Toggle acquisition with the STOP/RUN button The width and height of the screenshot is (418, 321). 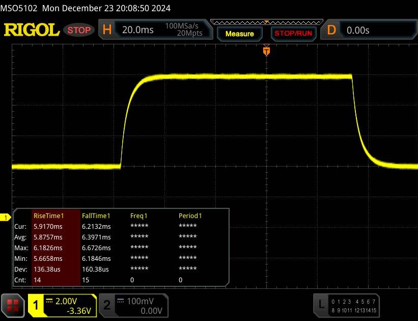(x=293, y=33)
